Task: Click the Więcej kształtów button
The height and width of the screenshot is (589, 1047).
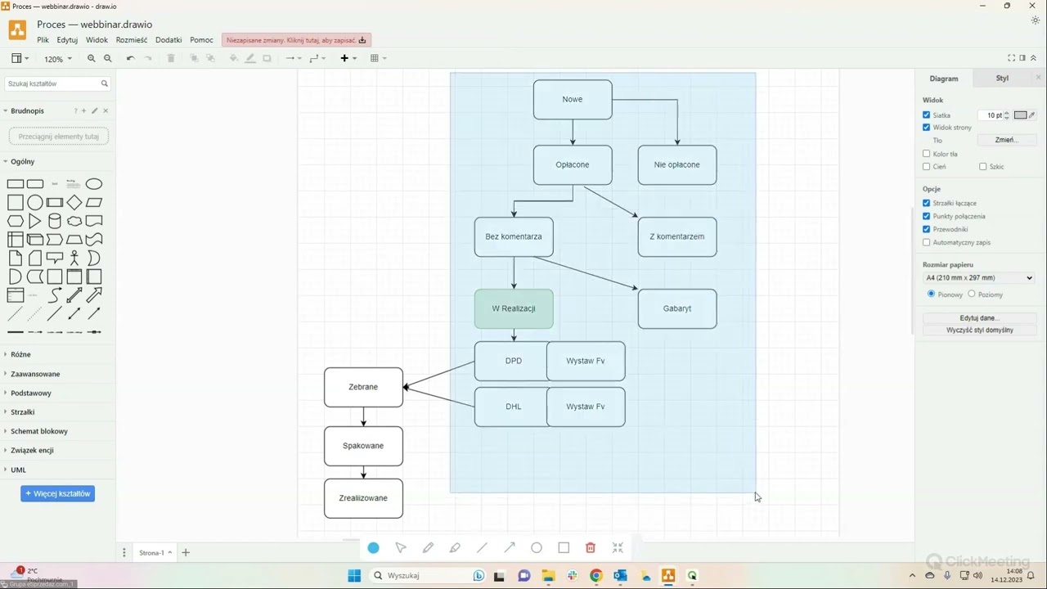Action: pyautogui.click(x=57, y=493)
